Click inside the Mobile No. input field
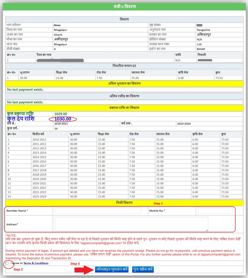 (x=215, y=210)
